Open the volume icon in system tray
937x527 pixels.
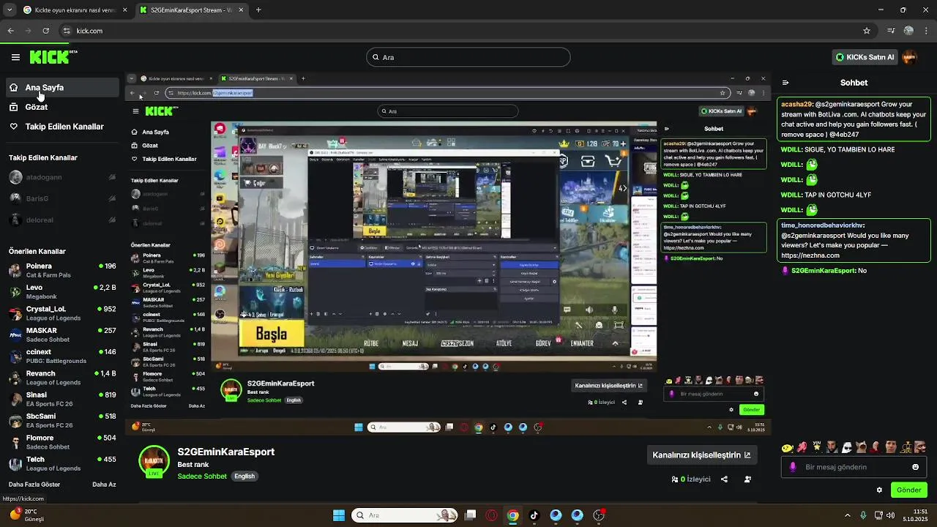coord(892,515)
